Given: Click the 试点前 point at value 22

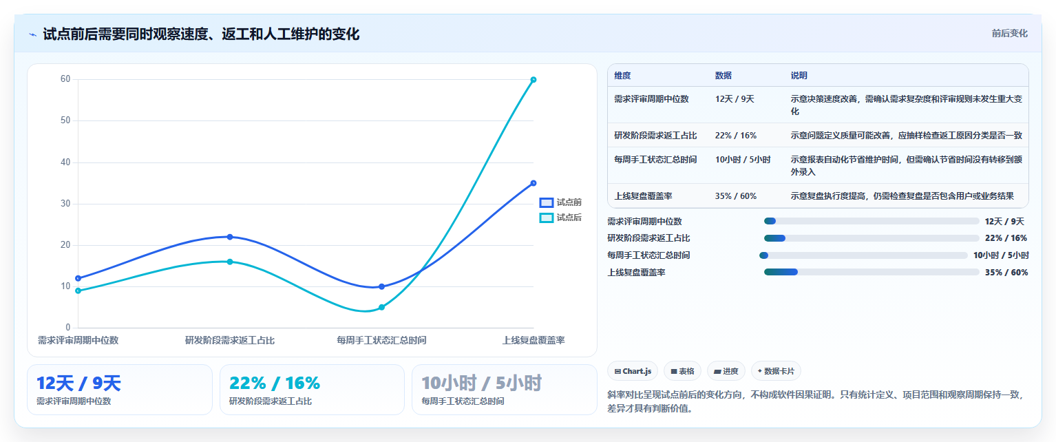Looking at the screenshot, I should [x=230, y=237].
